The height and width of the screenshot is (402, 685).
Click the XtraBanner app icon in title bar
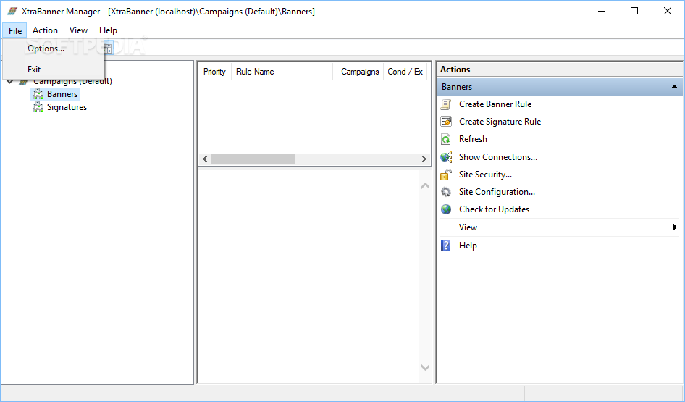[x=12, y=12]
